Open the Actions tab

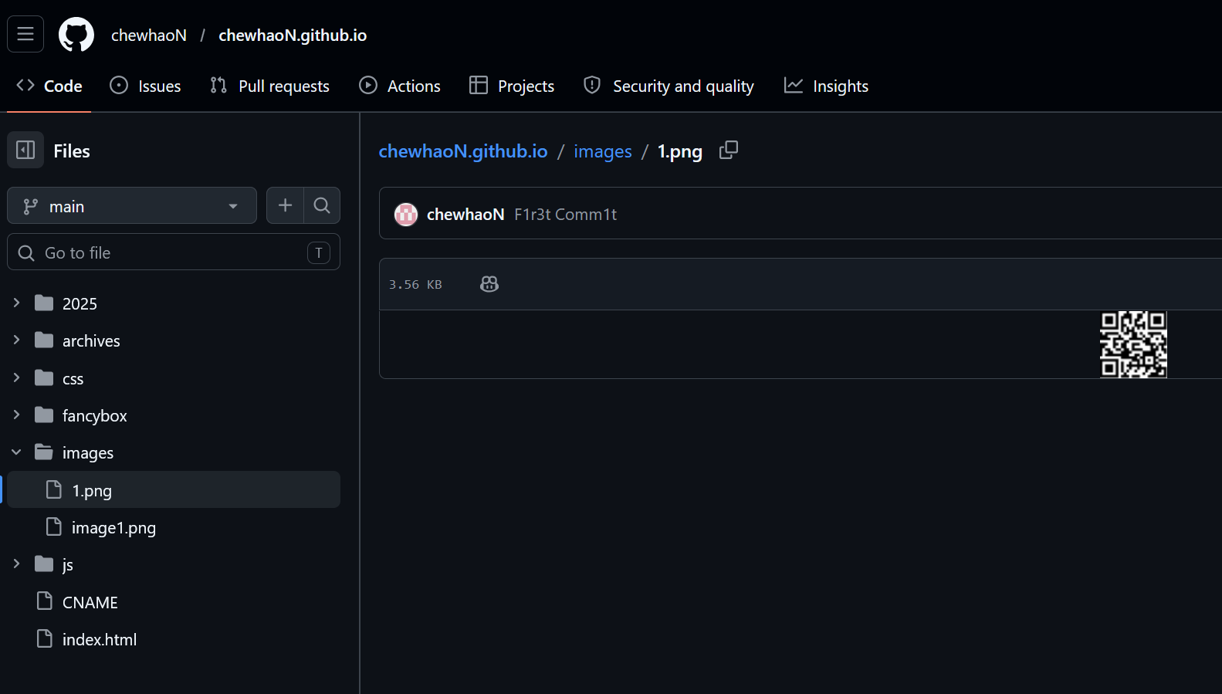400,86
